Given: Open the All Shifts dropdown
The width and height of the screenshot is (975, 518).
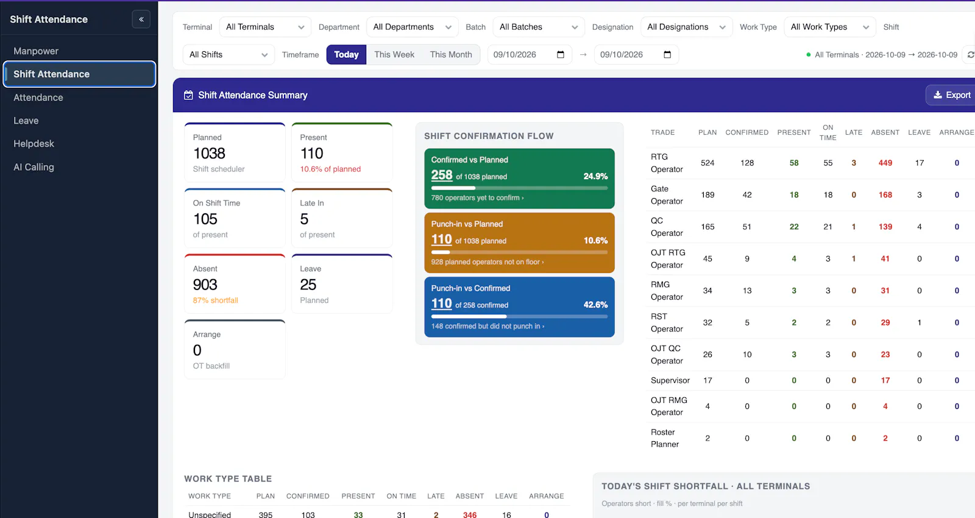Looking at the screenshot, I should click(x=229, y=55).
